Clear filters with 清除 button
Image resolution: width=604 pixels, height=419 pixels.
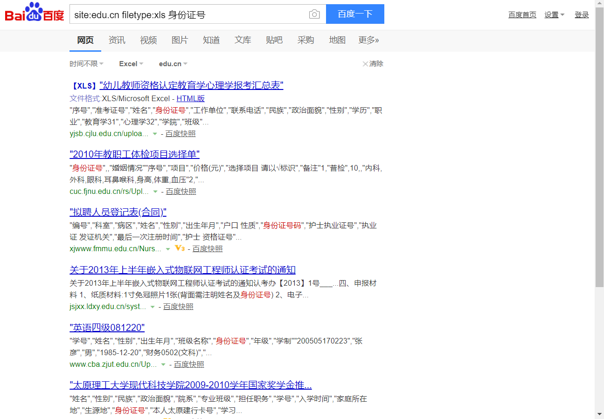(x=373, y=64)
